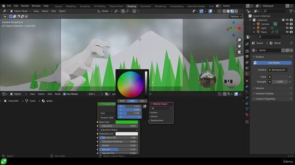Switch to the Modeling workspace tab
This screenshot has width=295, height=165.
(71, 6)
